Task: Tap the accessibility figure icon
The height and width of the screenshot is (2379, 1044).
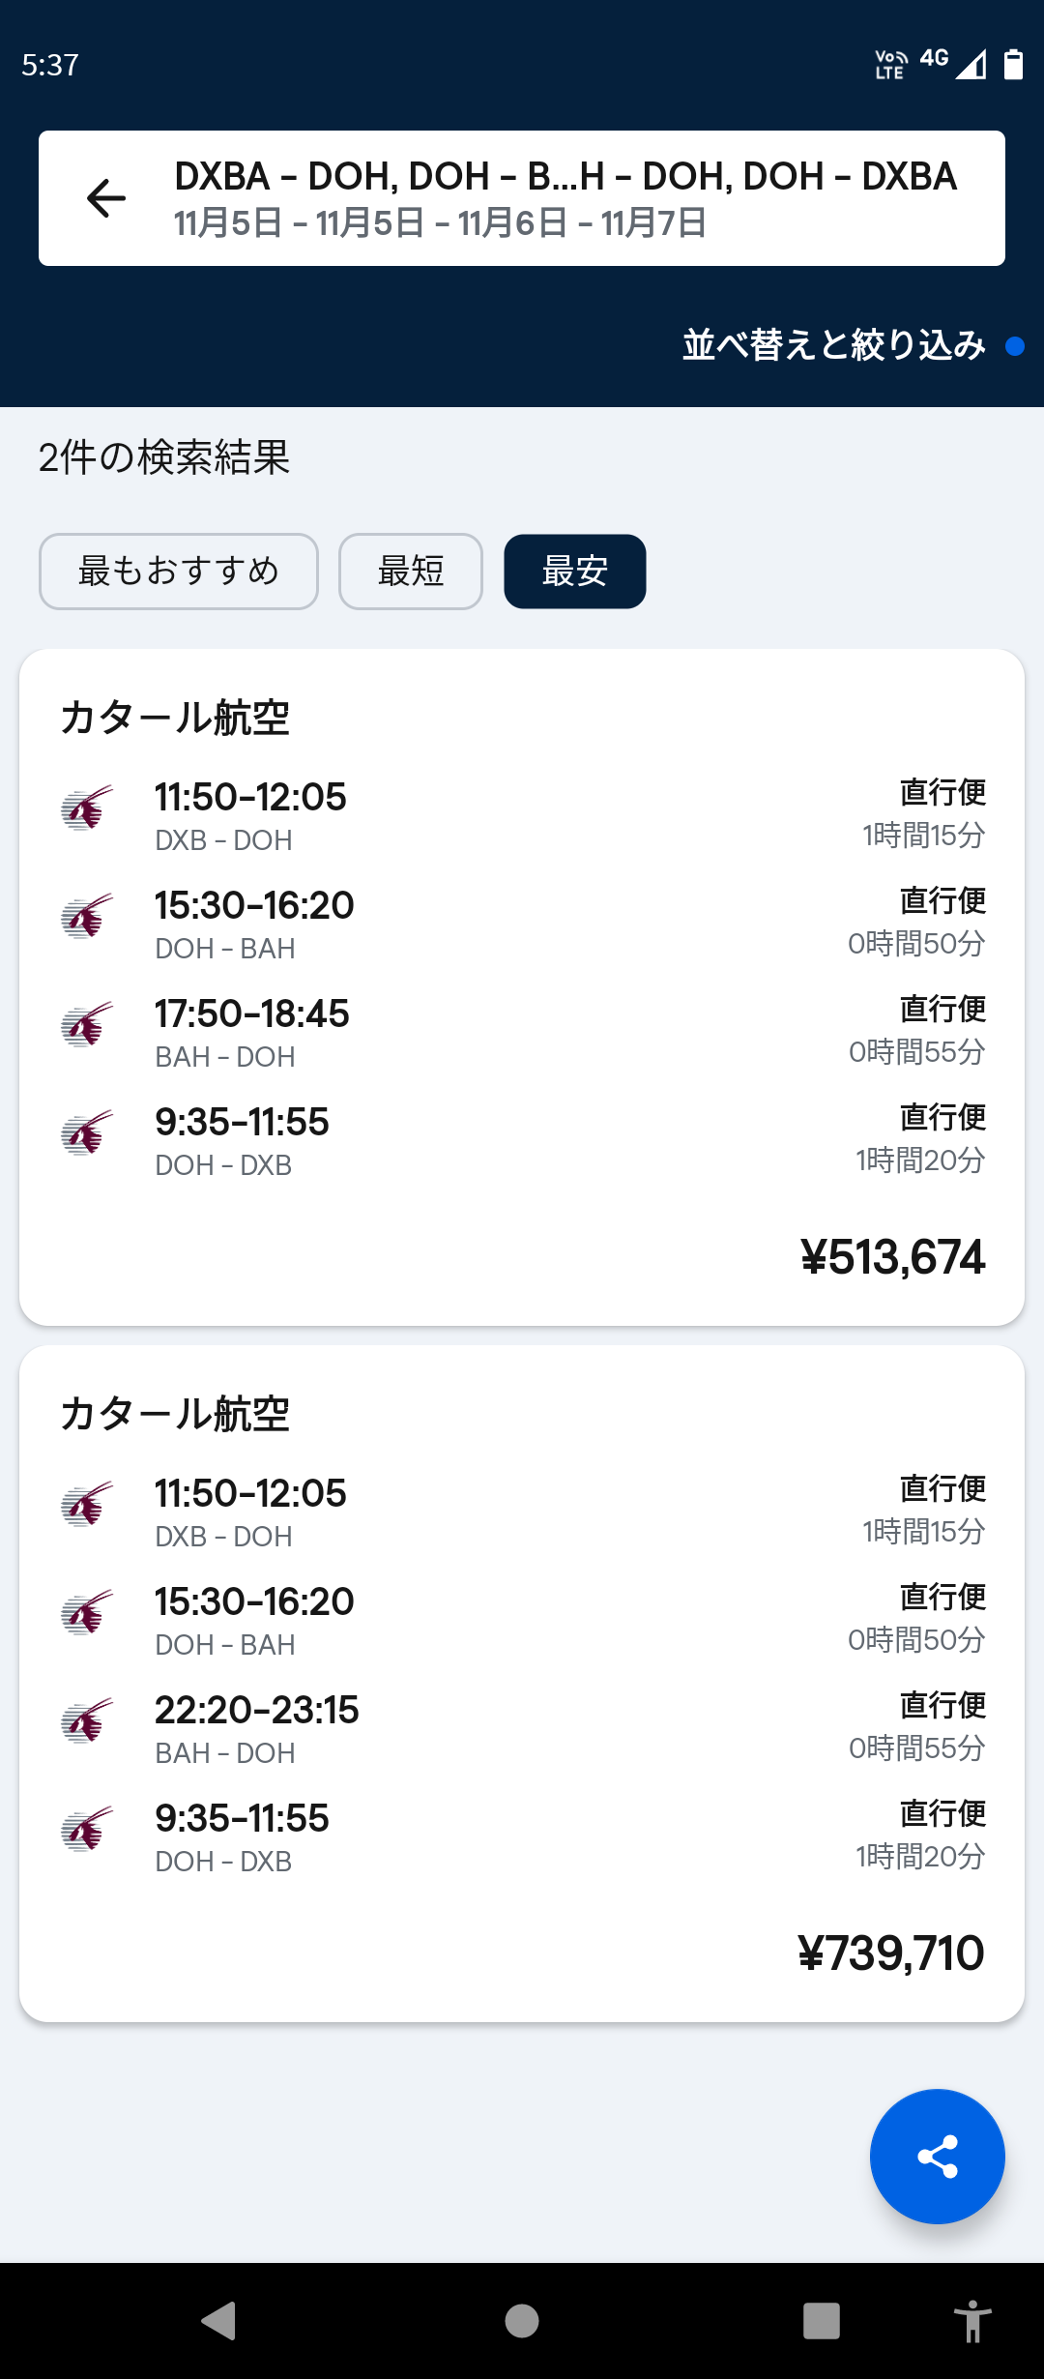Action: tap(971, 2320)
